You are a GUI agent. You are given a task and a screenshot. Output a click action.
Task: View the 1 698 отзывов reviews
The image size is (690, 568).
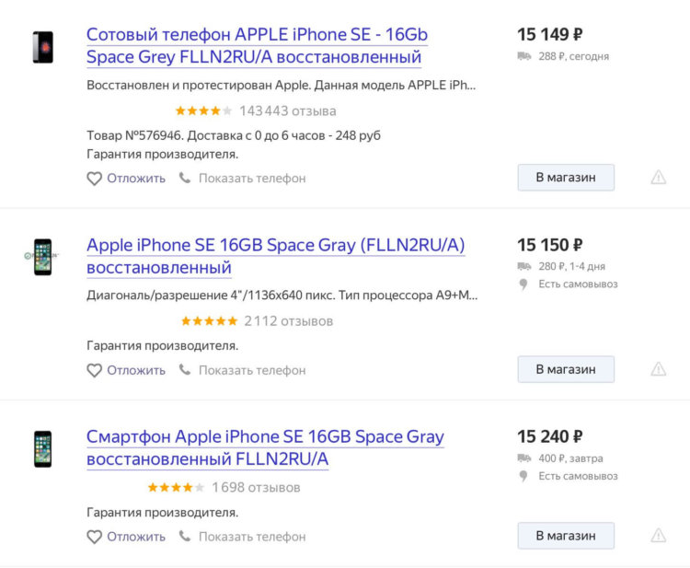(x=256, y=488)
